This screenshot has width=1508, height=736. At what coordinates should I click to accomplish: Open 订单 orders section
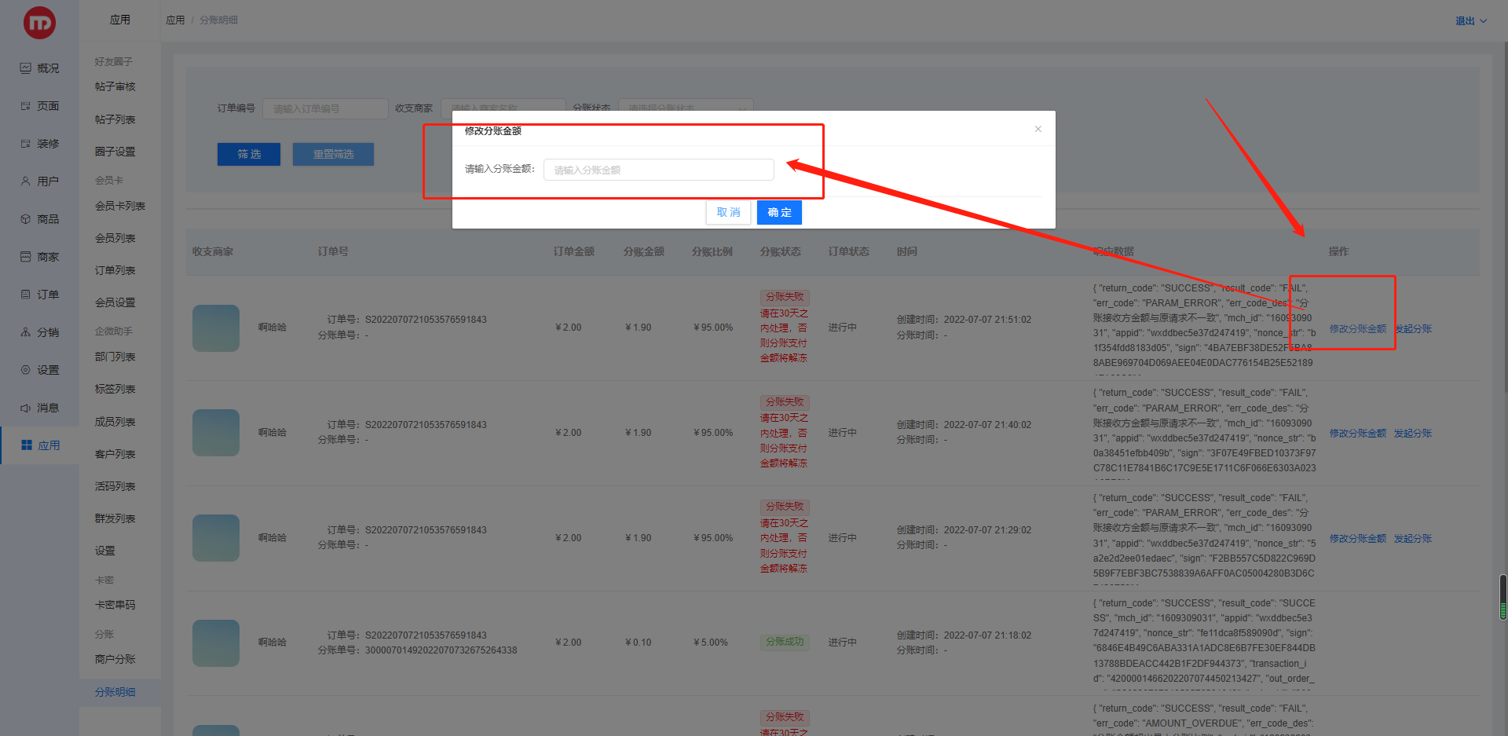[x=39, y=295]
